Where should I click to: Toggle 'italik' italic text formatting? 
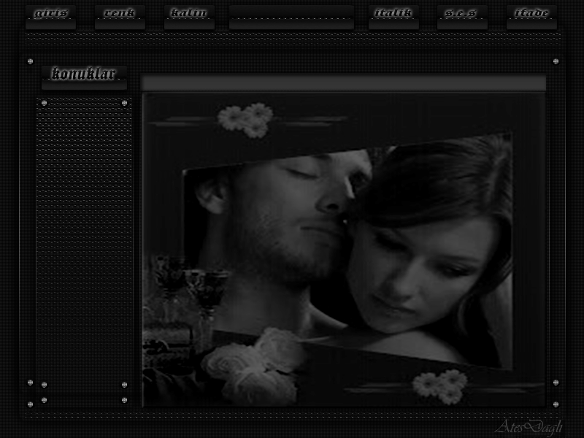[x=393, y=13]
